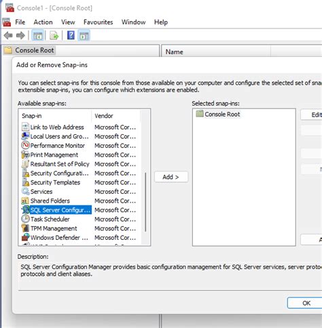Open the Action menu
Image resolution: width=322 pixels, height=328 pixels.
pyautogui.click(x=43, y=22)
